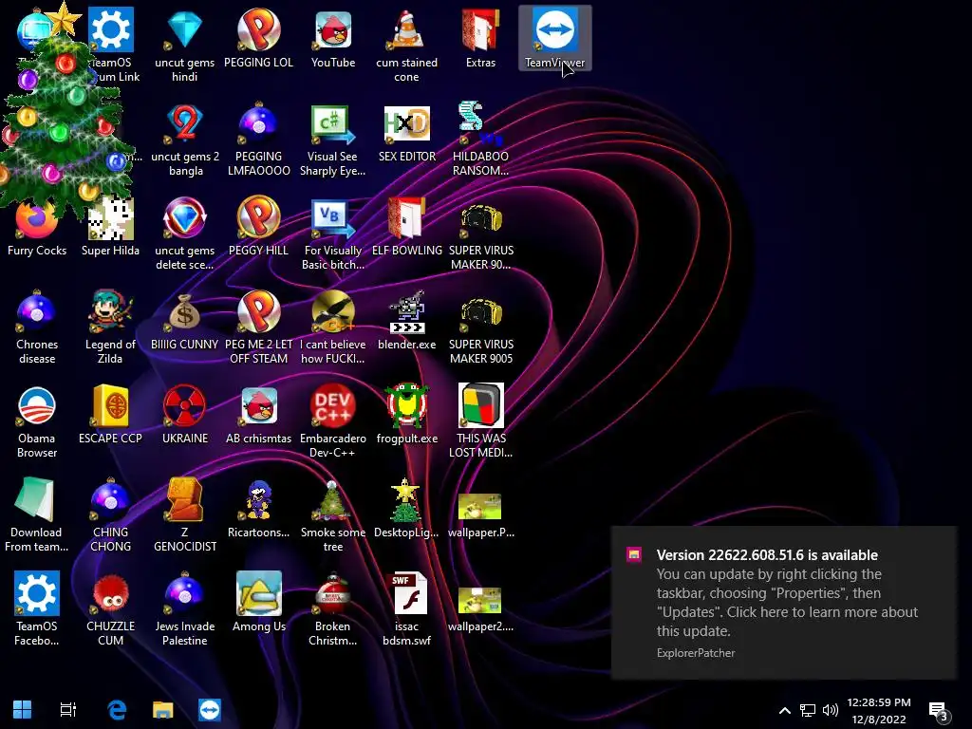Open the volume control in tray
972x729 pixels.
click(x=830, y=710)
